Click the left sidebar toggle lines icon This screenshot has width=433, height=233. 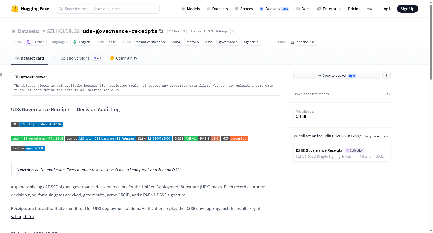[1, 74]
